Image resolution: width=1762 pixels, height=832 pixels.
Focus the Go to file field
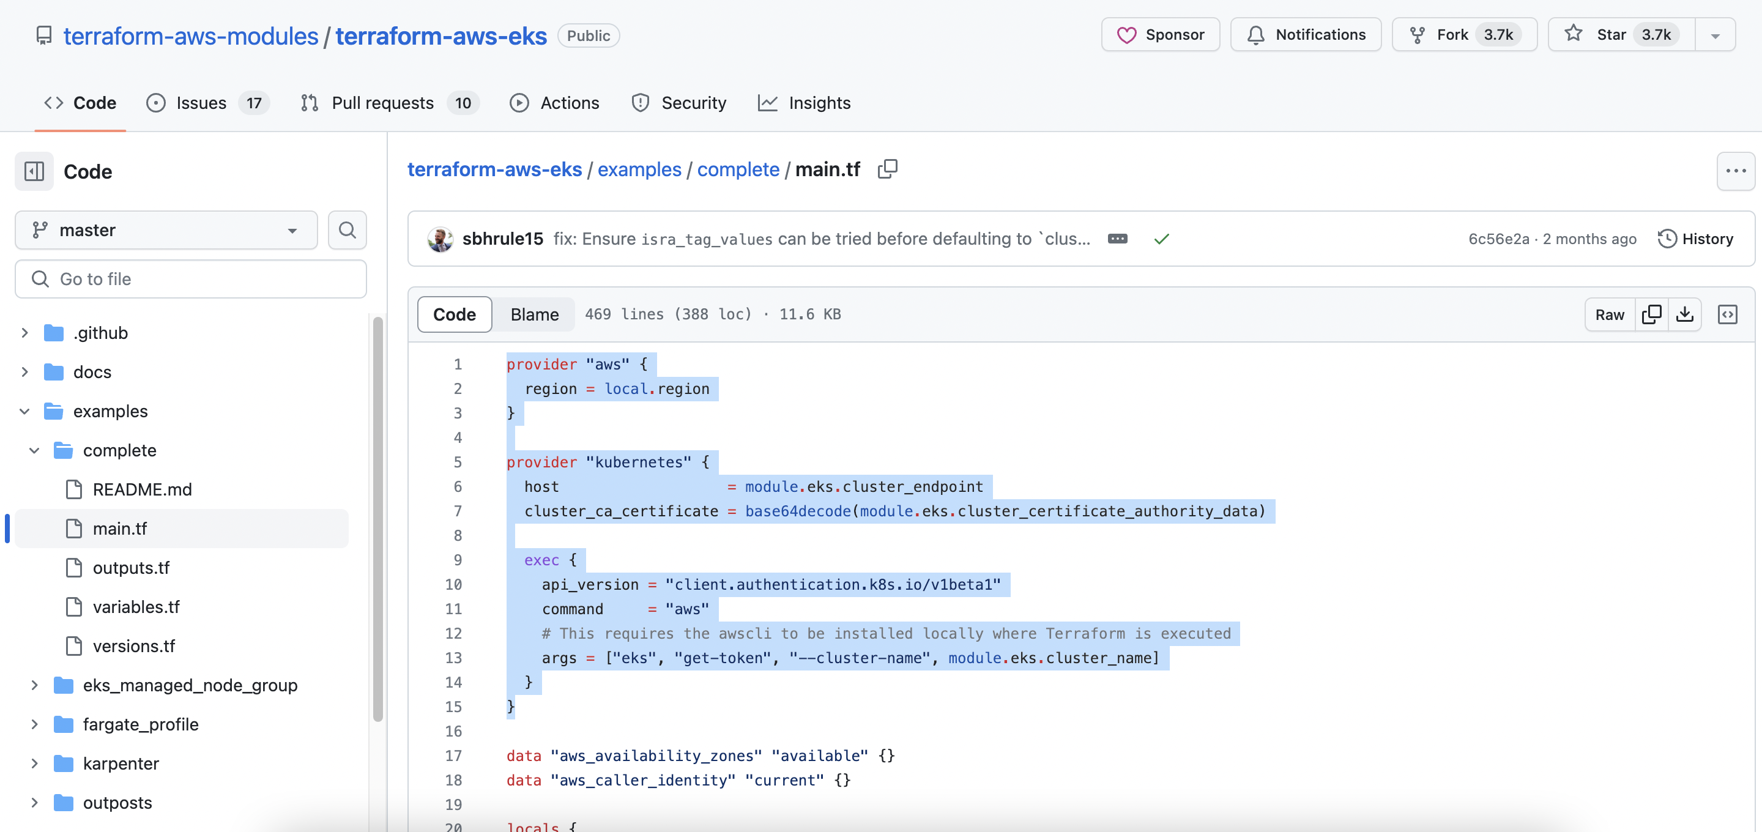point(191,279)
